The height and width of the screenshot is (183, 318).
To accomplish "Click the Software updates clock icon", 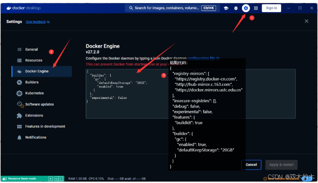I will (x=20, y=104).
